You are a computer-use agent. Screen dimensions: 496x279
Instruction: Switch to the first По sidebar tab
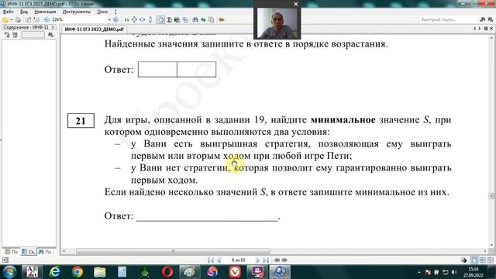(12, 252)
